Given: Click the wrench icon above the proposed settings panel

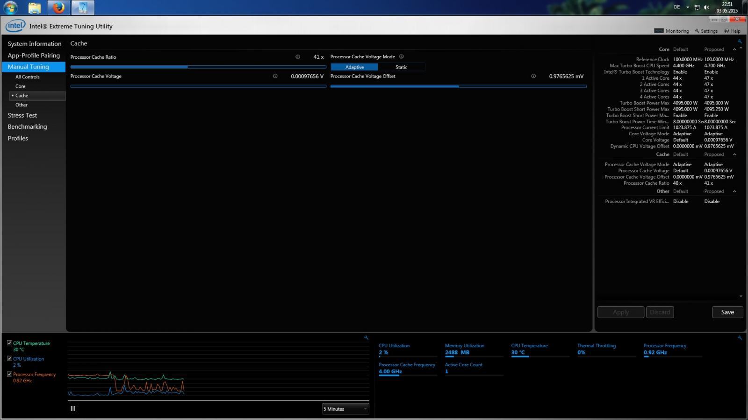Looking at the screenshot, I should (x=740, y=42).
